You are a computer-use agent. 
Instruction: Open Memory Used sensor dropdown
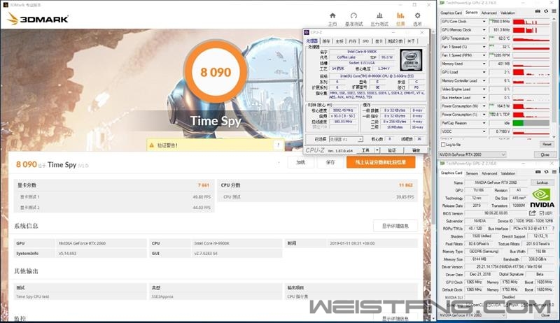[x=484, y=64]
